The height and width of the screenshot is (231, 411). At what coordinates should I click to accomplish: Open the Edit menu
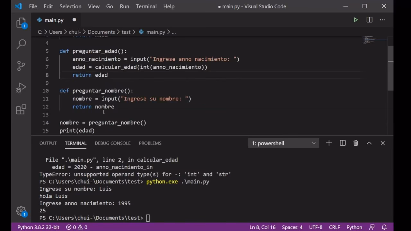coord(48,6)
